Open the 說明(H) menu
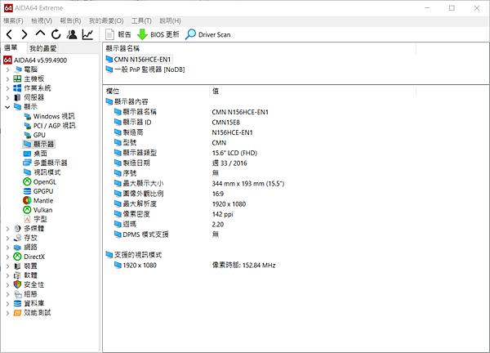The height and width of the screenshot is (353, 490). tap(170, 21)
